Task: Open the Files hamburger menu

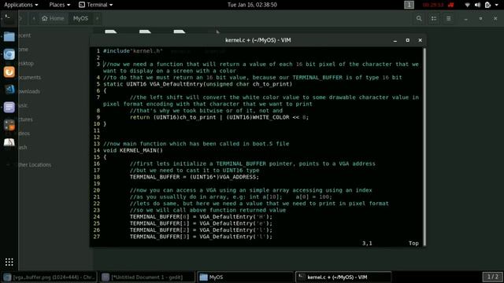Action: [448, 18]
